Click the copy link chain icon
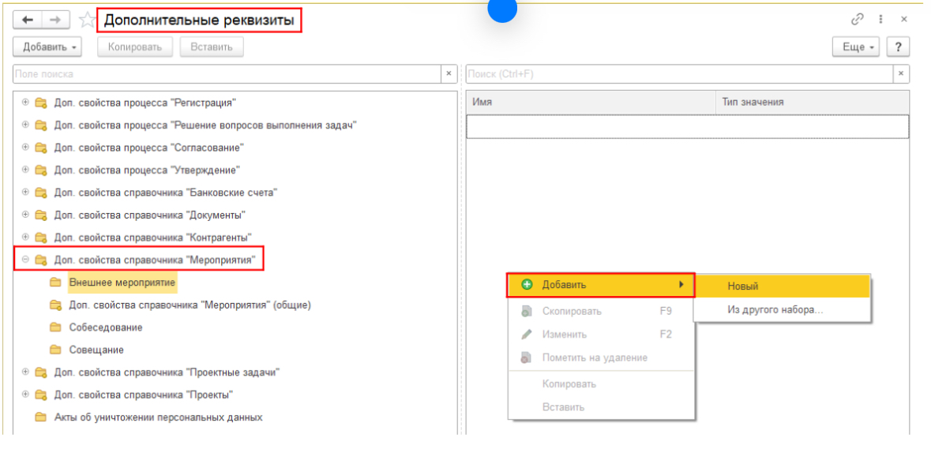The width and height of the screenshot is (931, 453). [857, 20]
